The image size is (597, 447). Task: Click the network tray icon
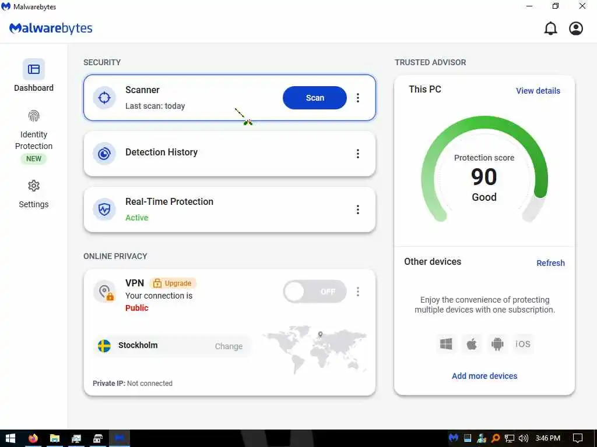point(510,438)
